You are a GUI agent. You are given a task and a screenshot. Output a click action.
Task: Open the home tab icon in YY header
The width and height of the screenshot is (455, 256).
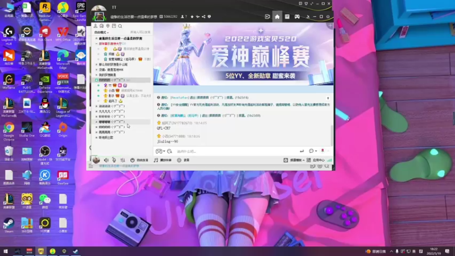click(x=277, y=17)
